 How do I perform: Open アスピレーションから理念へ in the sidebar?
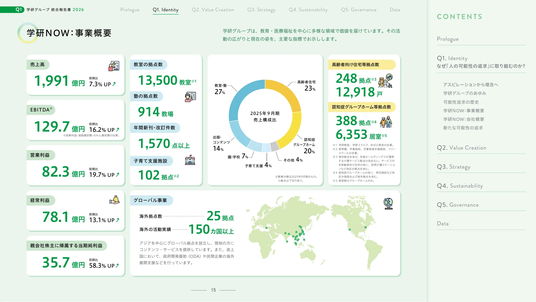(x=471, y=85)
